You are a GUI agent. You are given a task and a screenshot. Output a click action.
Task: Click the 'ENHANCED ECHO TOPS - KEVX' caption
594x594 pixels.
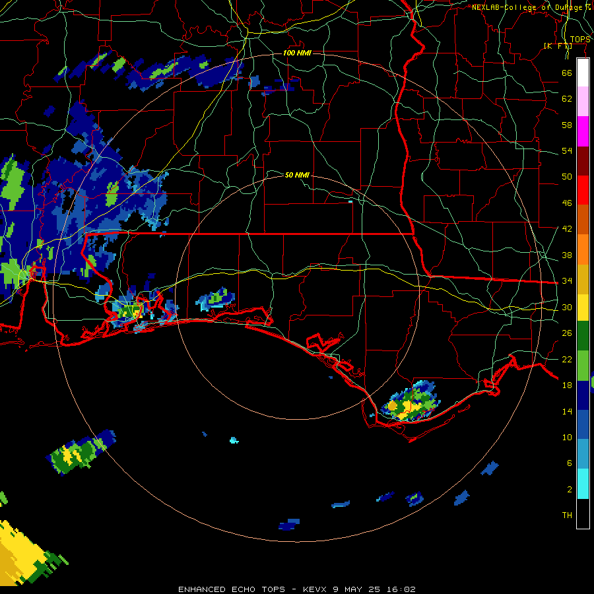click(x=253, y=589)
